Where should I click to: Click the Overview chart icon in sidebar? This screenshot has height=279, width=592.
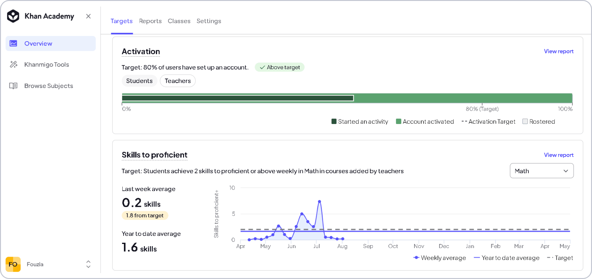[13, 43]
